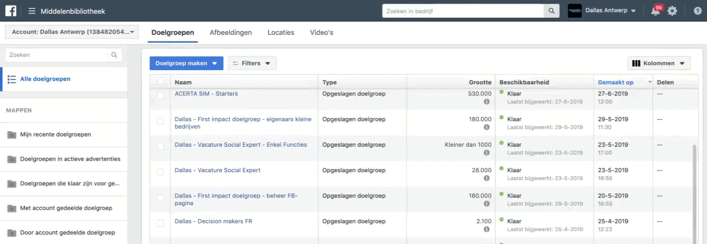Click the magnifier button in the top search bar
The image size is (707, 244).
551,11
